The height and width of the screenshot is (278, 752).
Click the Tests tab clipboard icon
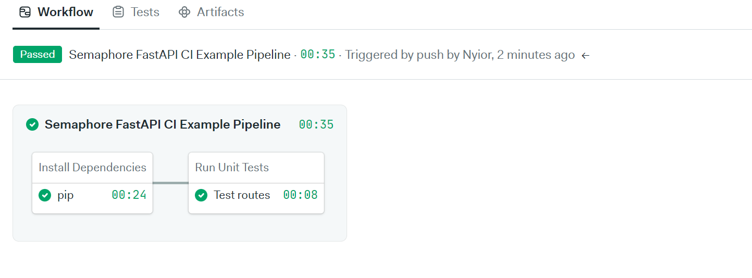119,12
